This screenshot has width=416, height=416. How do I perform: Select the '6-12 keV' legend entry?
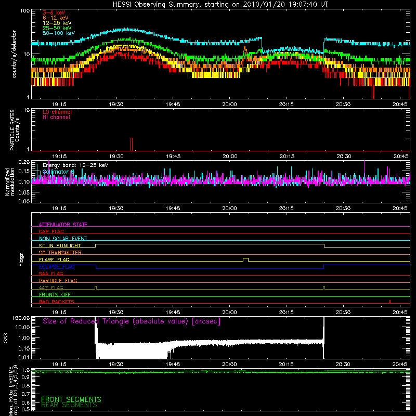point(55,18)
